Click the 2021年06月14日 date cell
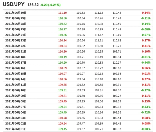This screenshot has width=156, height=132. tap(16, 79)
